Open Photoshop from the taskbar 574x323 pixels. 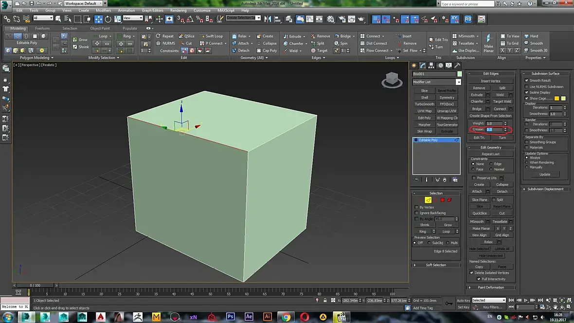click(x=231, y=317)
